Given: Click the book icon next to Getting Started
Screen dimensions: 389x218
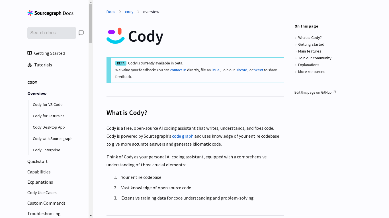Looking at the screenshot, I should tap(30, 53).
